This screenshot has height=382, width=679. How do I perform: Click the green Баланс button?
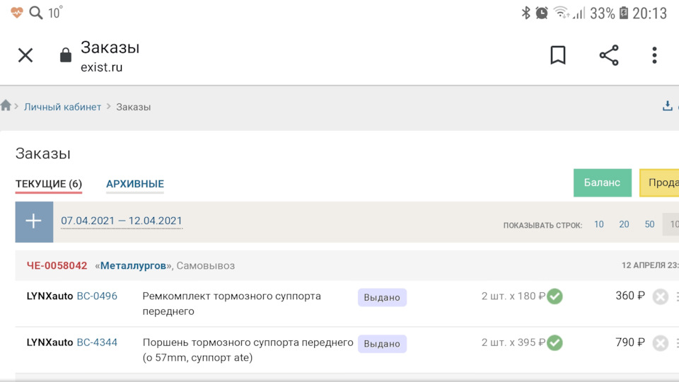click(602, 183)
